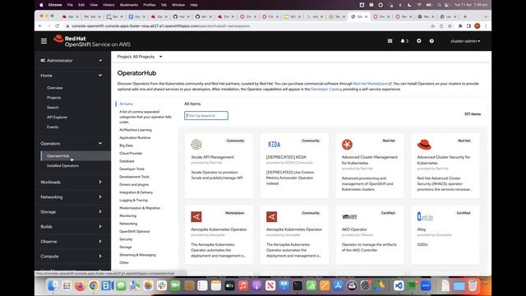Open Visual Studio Code from the dock
The image size is (526, 296).
399,285
